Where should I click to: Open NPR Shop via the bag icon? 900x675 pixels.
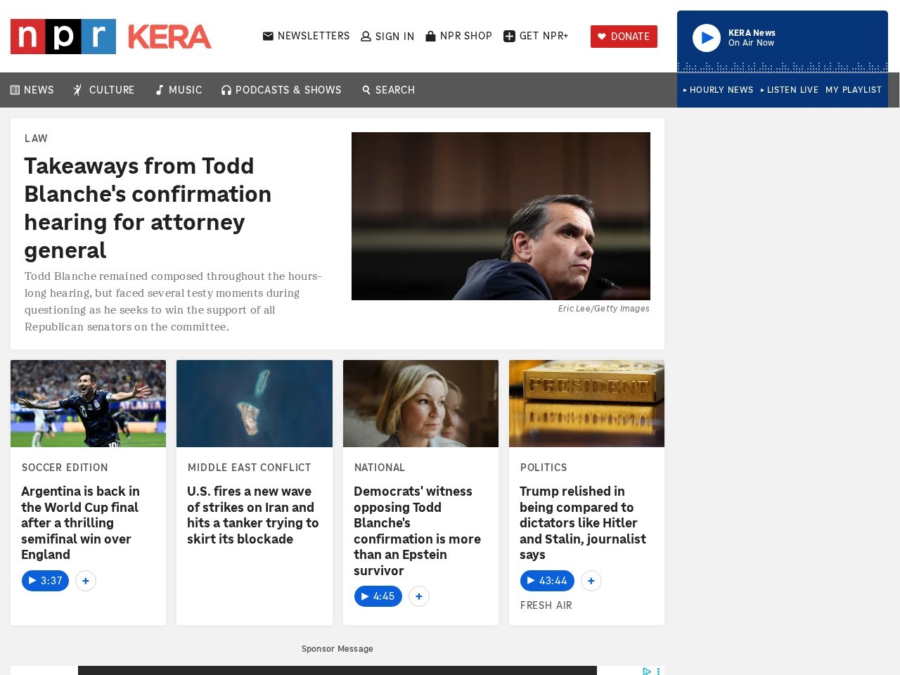coord(431,36)
